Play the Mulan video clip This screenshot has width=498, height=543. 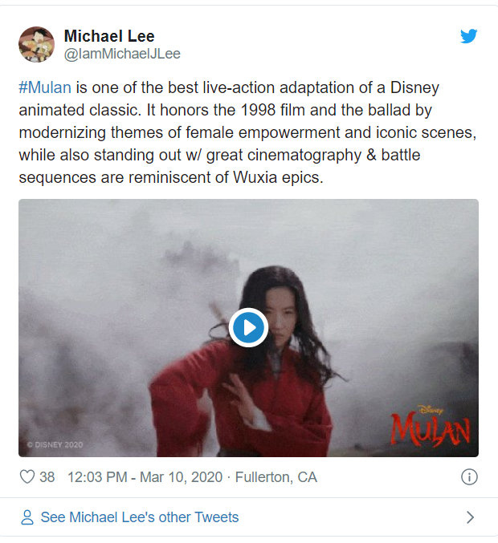[248, 327]
